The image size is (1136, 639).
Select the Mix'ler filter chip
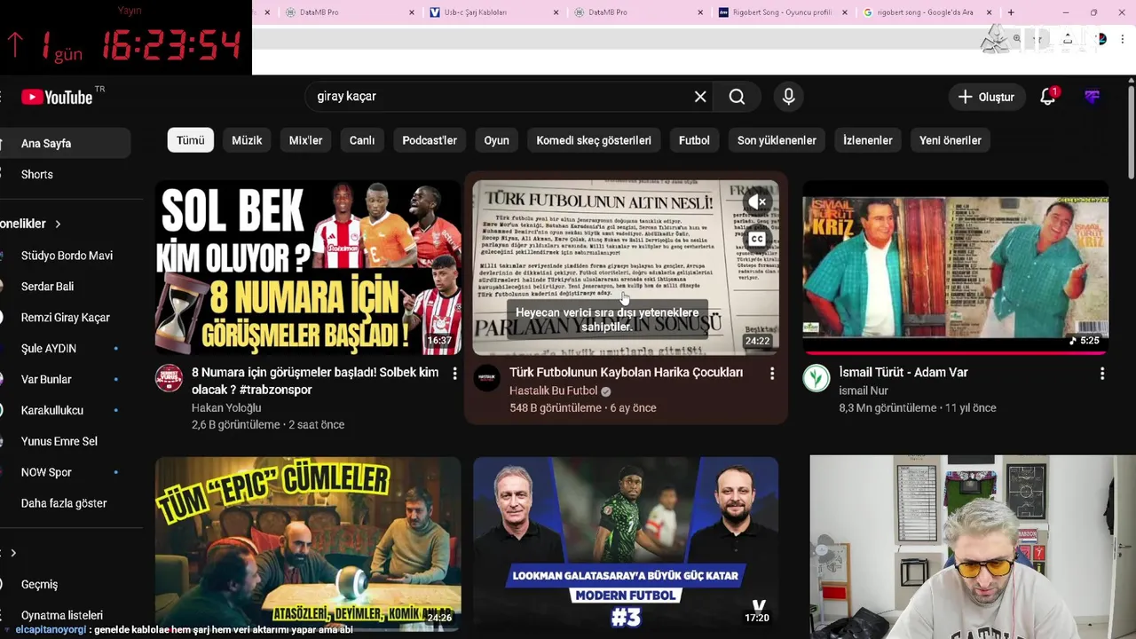pos(305,140)
